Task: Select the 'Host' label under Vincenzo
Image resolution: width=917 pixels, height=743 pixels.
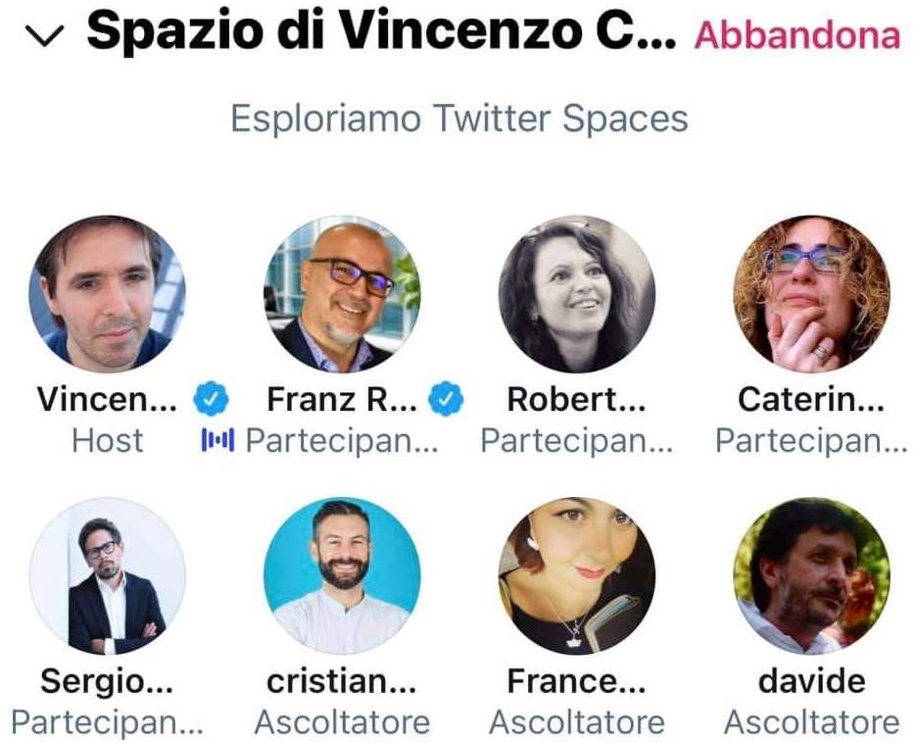Action: 108,440
